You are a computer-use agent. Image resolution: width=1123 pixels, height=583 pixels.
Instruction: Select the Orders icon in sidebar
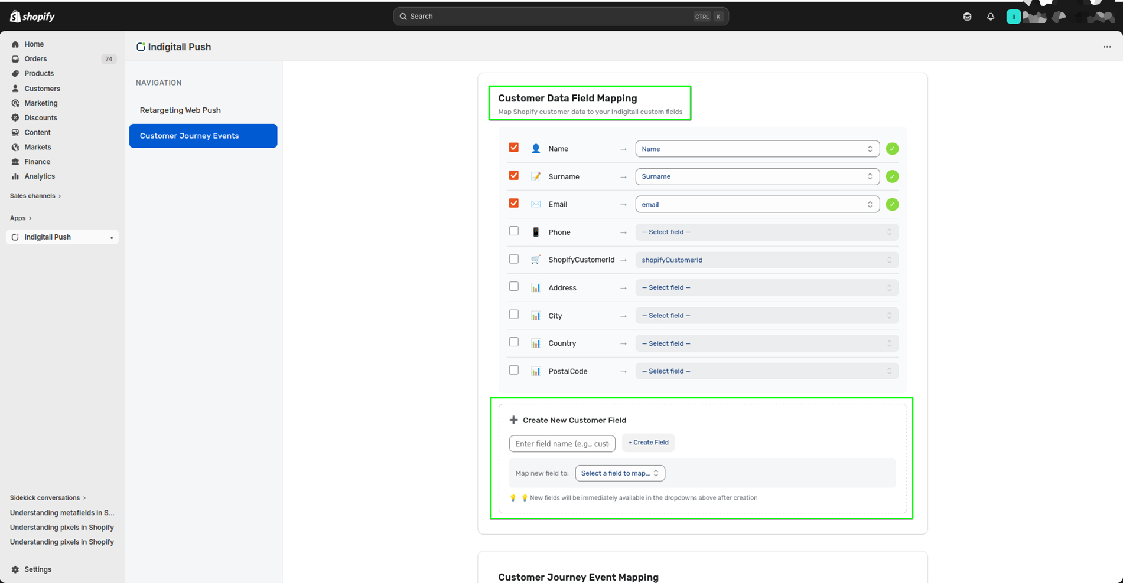point(15,58)
